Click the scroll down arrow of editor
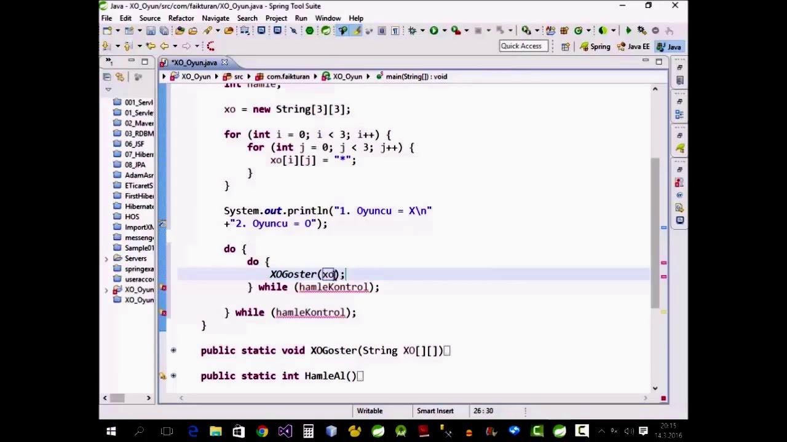Screen dimensions: 787x442 pyautogui.click(x=655, y=388)
